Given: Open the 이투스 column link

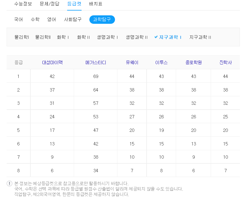Looking at the screenshot, I should pos(161,63).
